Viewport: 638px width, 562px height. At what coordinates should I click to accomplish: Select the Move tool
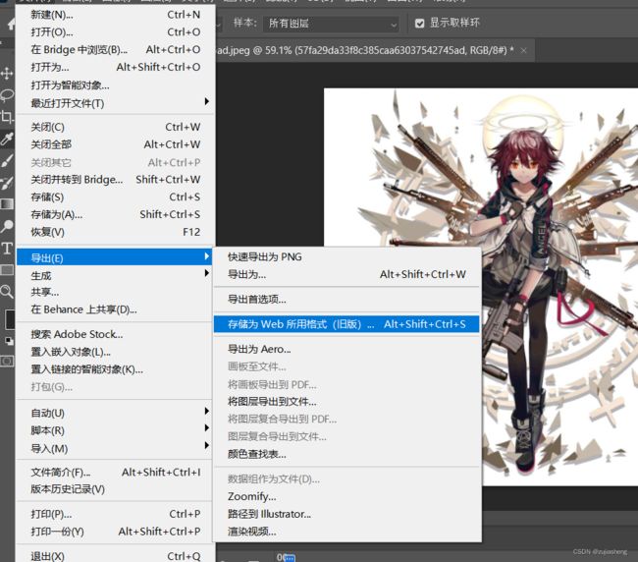(x=7, y=74)
